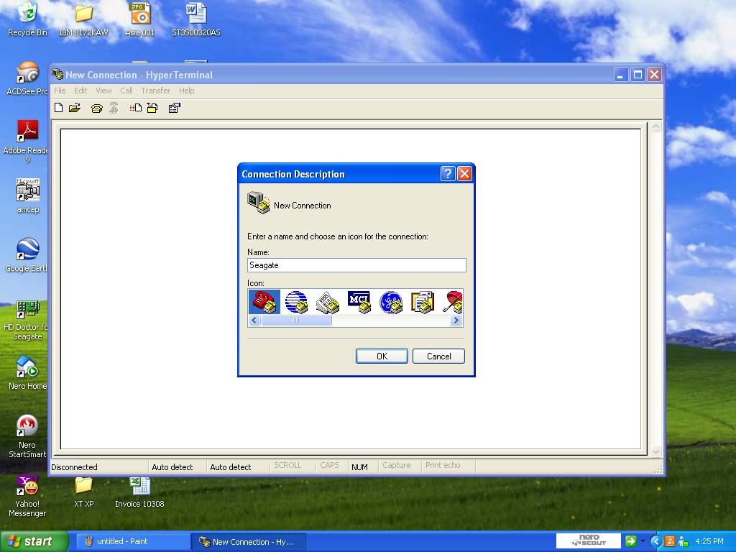Click the NUM indicator in the status bar
Screen dimensions: 736x552
coord(359,467)
